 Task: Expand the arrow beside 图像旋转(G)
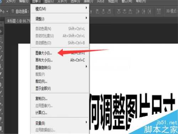[x=86, y=66]
